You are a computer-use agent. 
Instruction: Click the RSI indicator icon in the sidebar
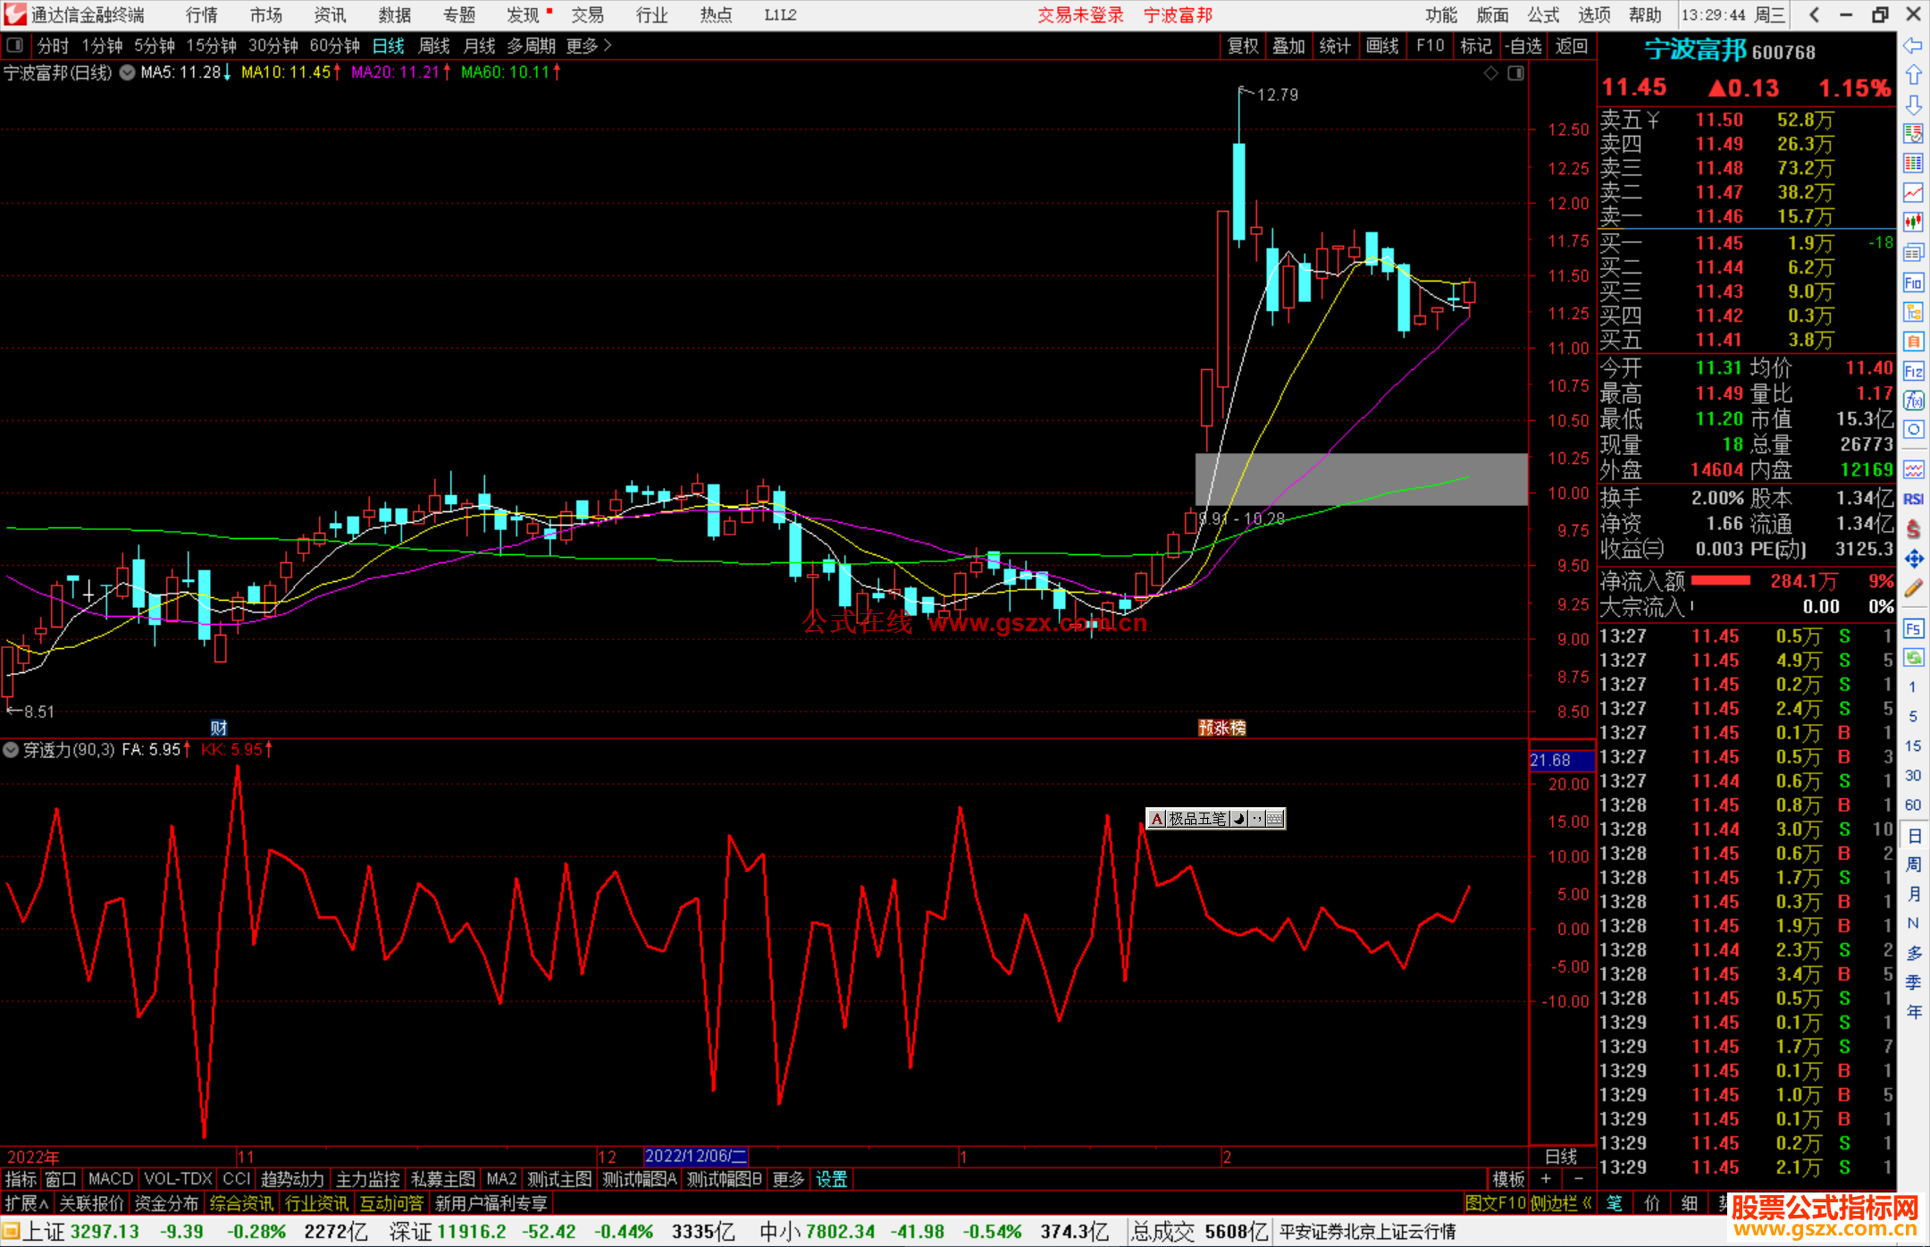(1913, 499)
